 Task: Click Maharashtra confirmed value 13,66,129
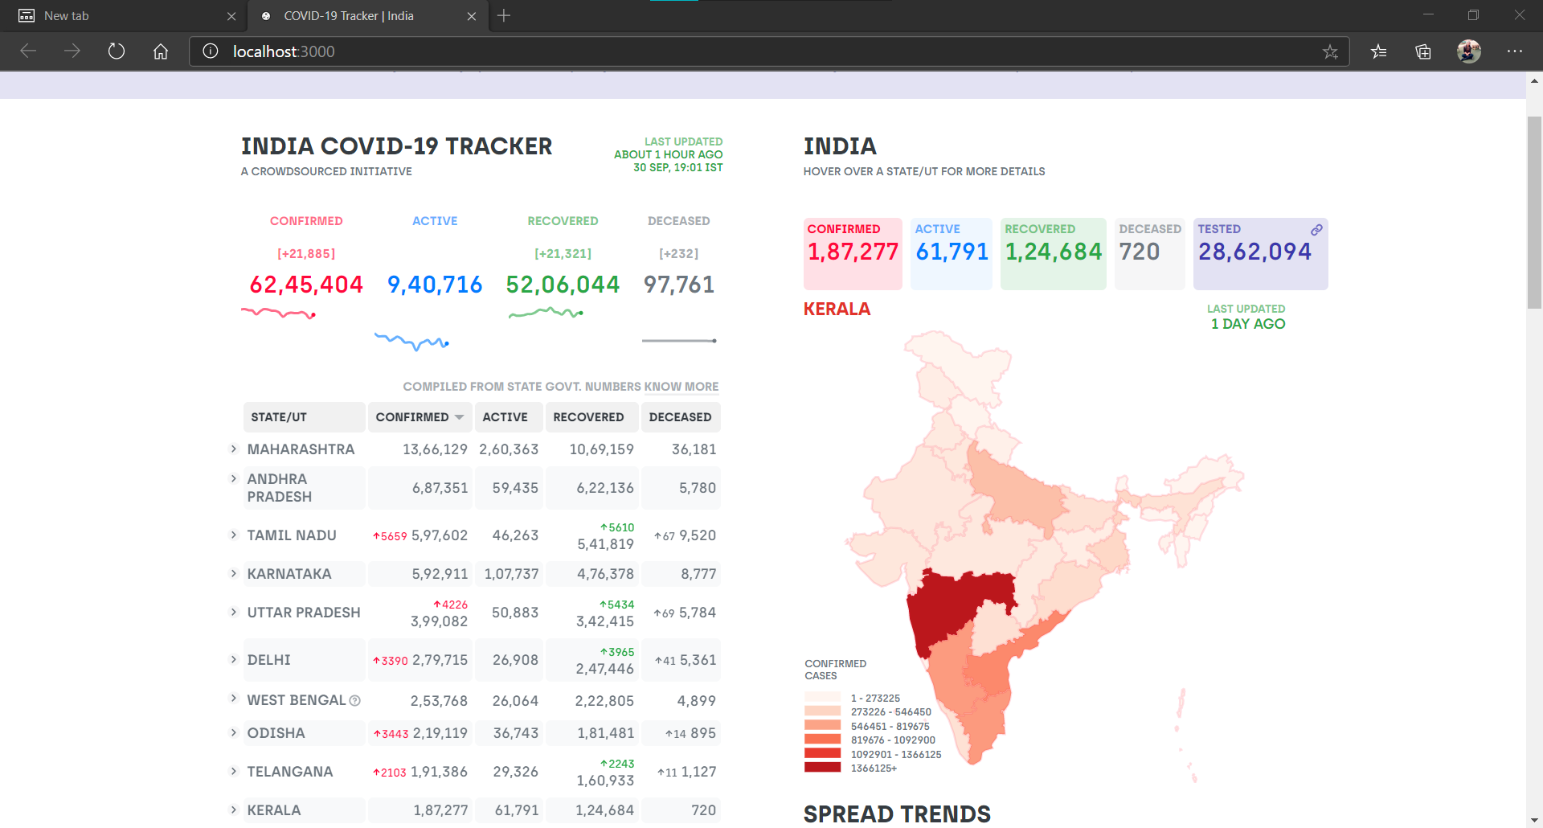pyautogui.click(x=435, y=449)
